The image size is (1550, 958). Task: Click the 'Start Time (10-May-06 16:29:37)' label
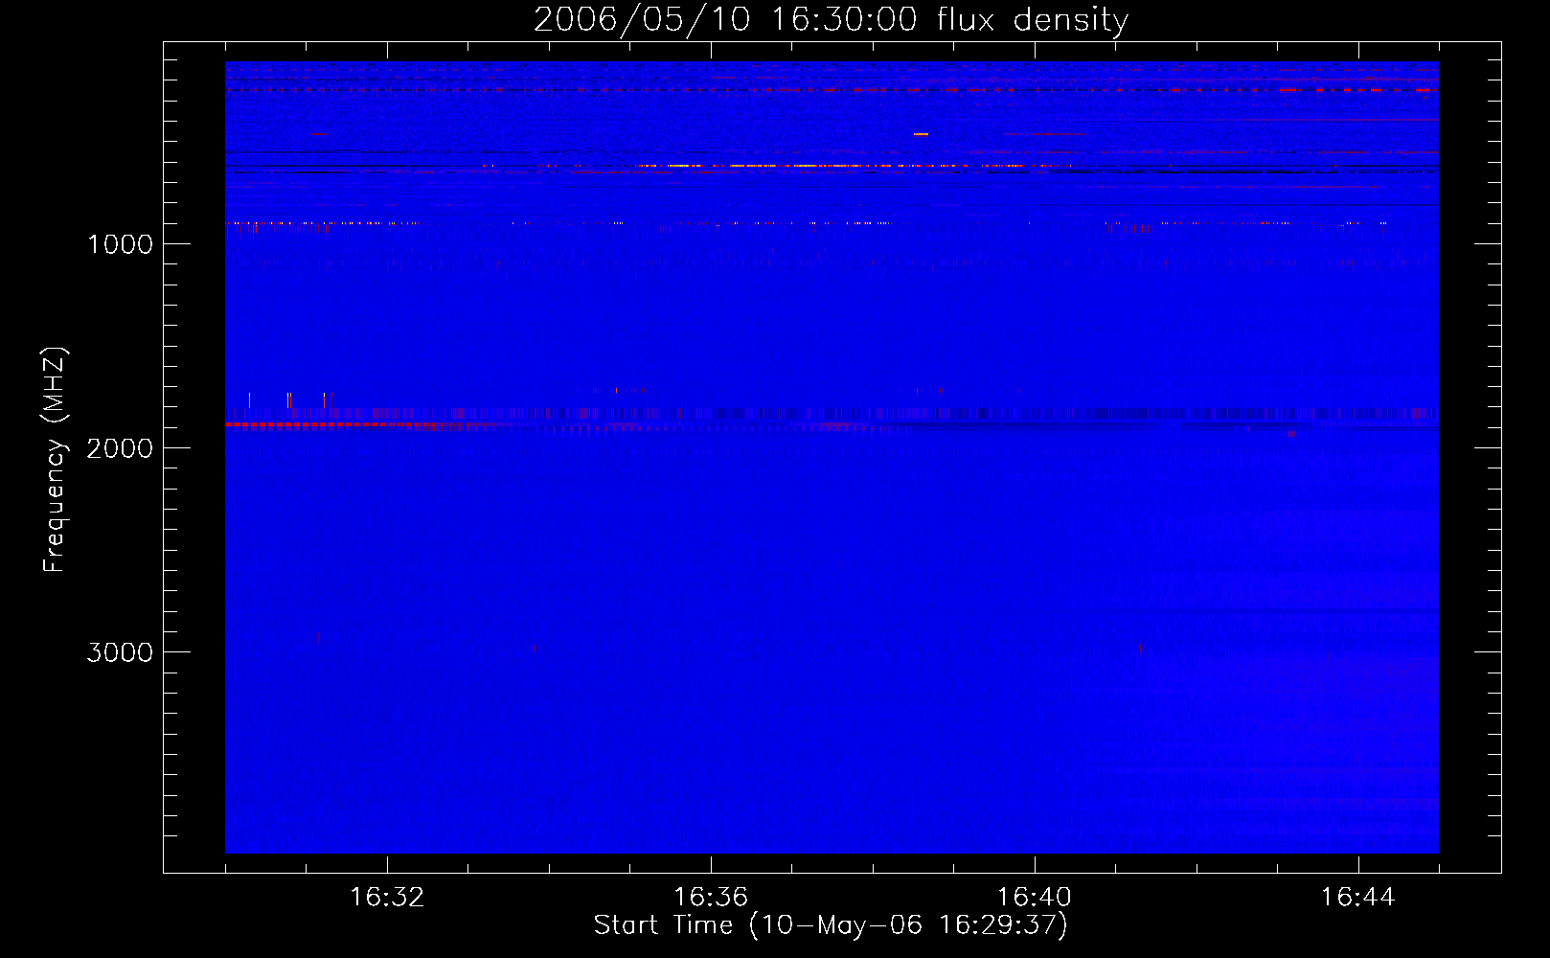pyautogui.click(x=831, y=925)
